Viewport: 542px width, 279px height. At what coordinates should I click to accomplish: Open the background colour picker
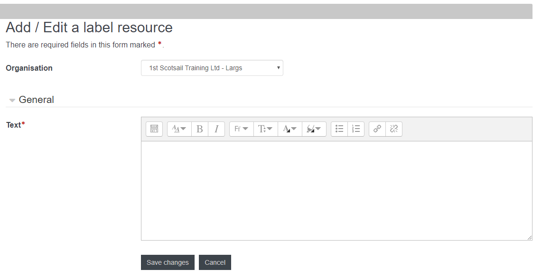click(314, 129)
